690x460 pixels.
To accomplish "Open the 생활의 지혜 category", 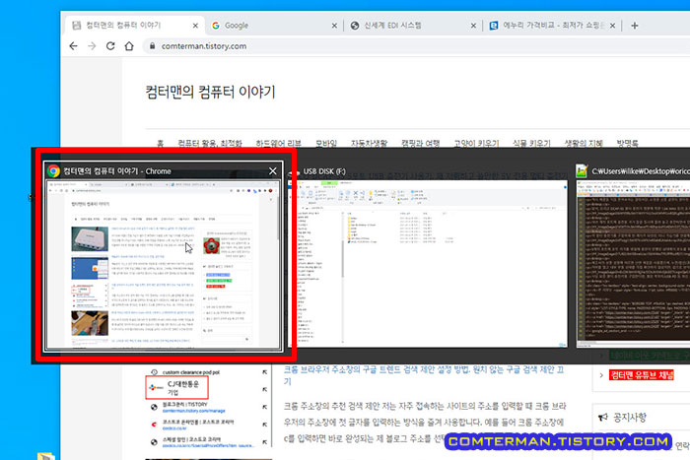I will point(584,144).
